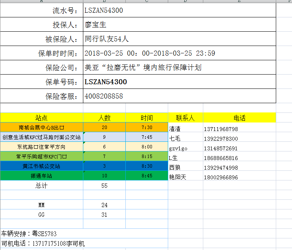Click the policy period date range cell
Screen dimensions: 292x250
tap(179, 53)
